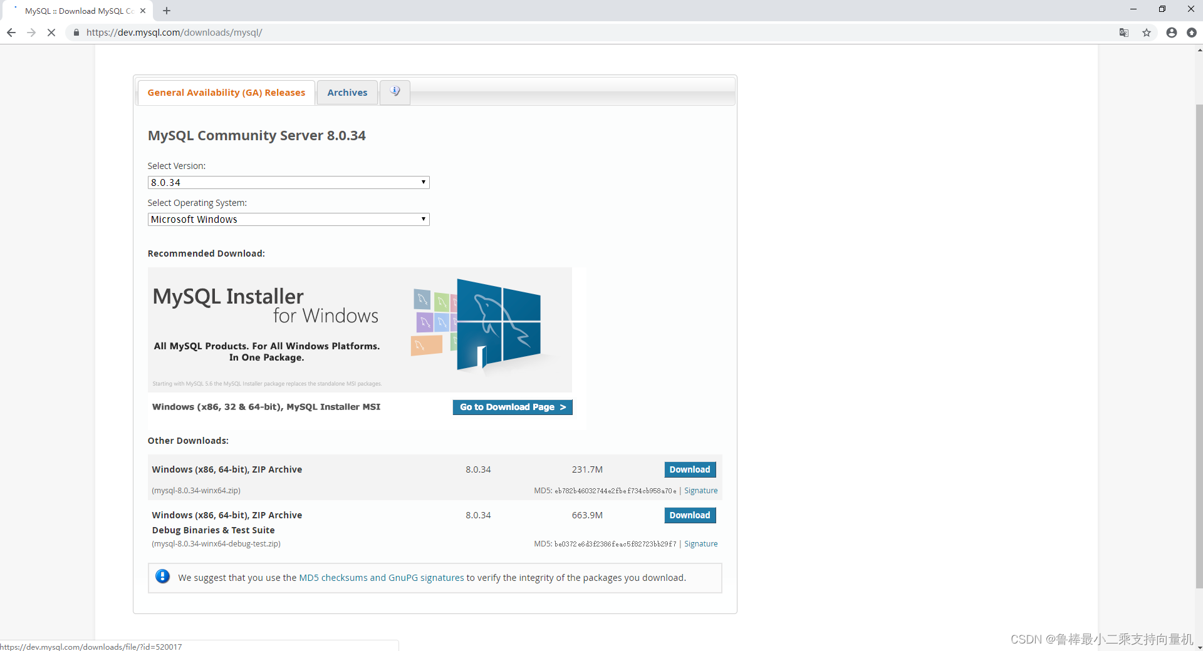Switch to Archives tab

[347, 93]
